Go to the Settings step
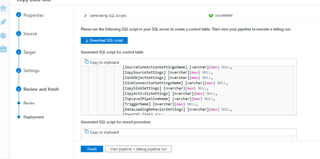The width and height of the screenshot is (320, 159). (31, 71)
